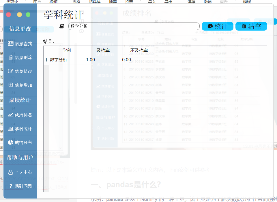
Task: Click the 学科统计 page title
Action: pyautogui.click(x=63, y=15)
